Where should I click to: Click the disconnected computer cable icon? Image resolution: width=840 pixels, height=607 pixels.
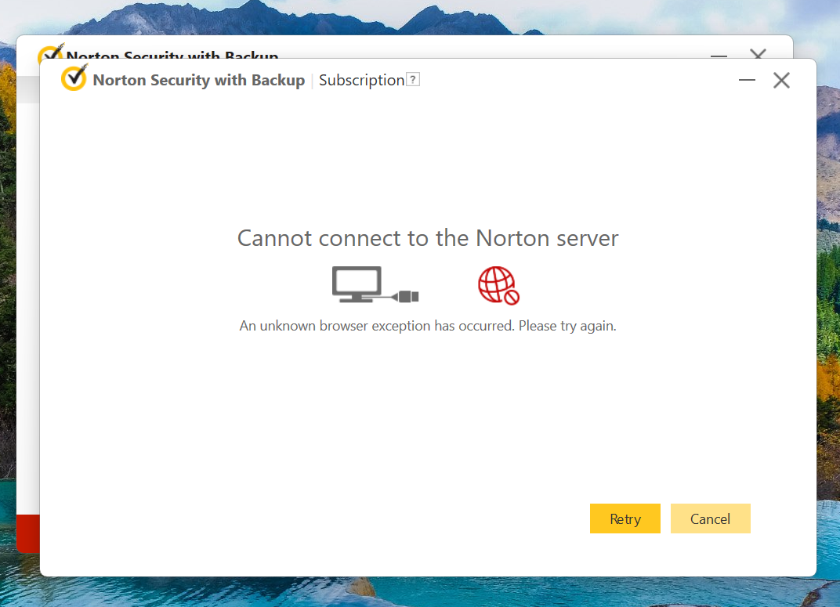[x=375, y=285]
